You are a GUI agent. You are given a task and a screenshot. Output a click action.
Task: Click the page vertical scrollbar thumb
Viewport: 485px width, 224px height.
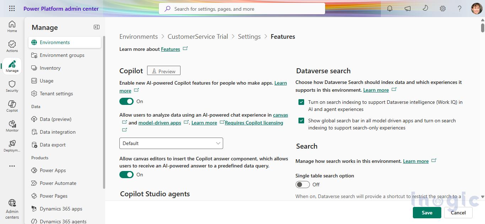(483, 27)
